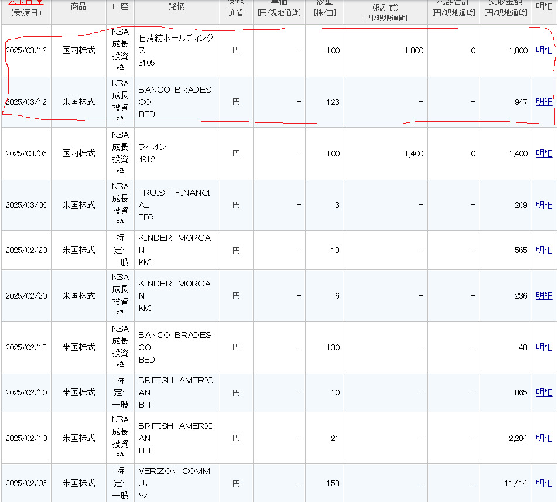
Task: Select BRITISH AMERICAN cell in 21-share row
Action: 176,438
